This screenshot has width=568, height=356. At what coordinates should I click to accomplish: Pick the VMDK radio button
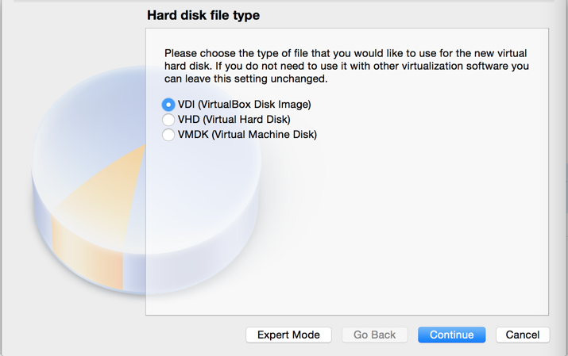click(x=168, y=135)
